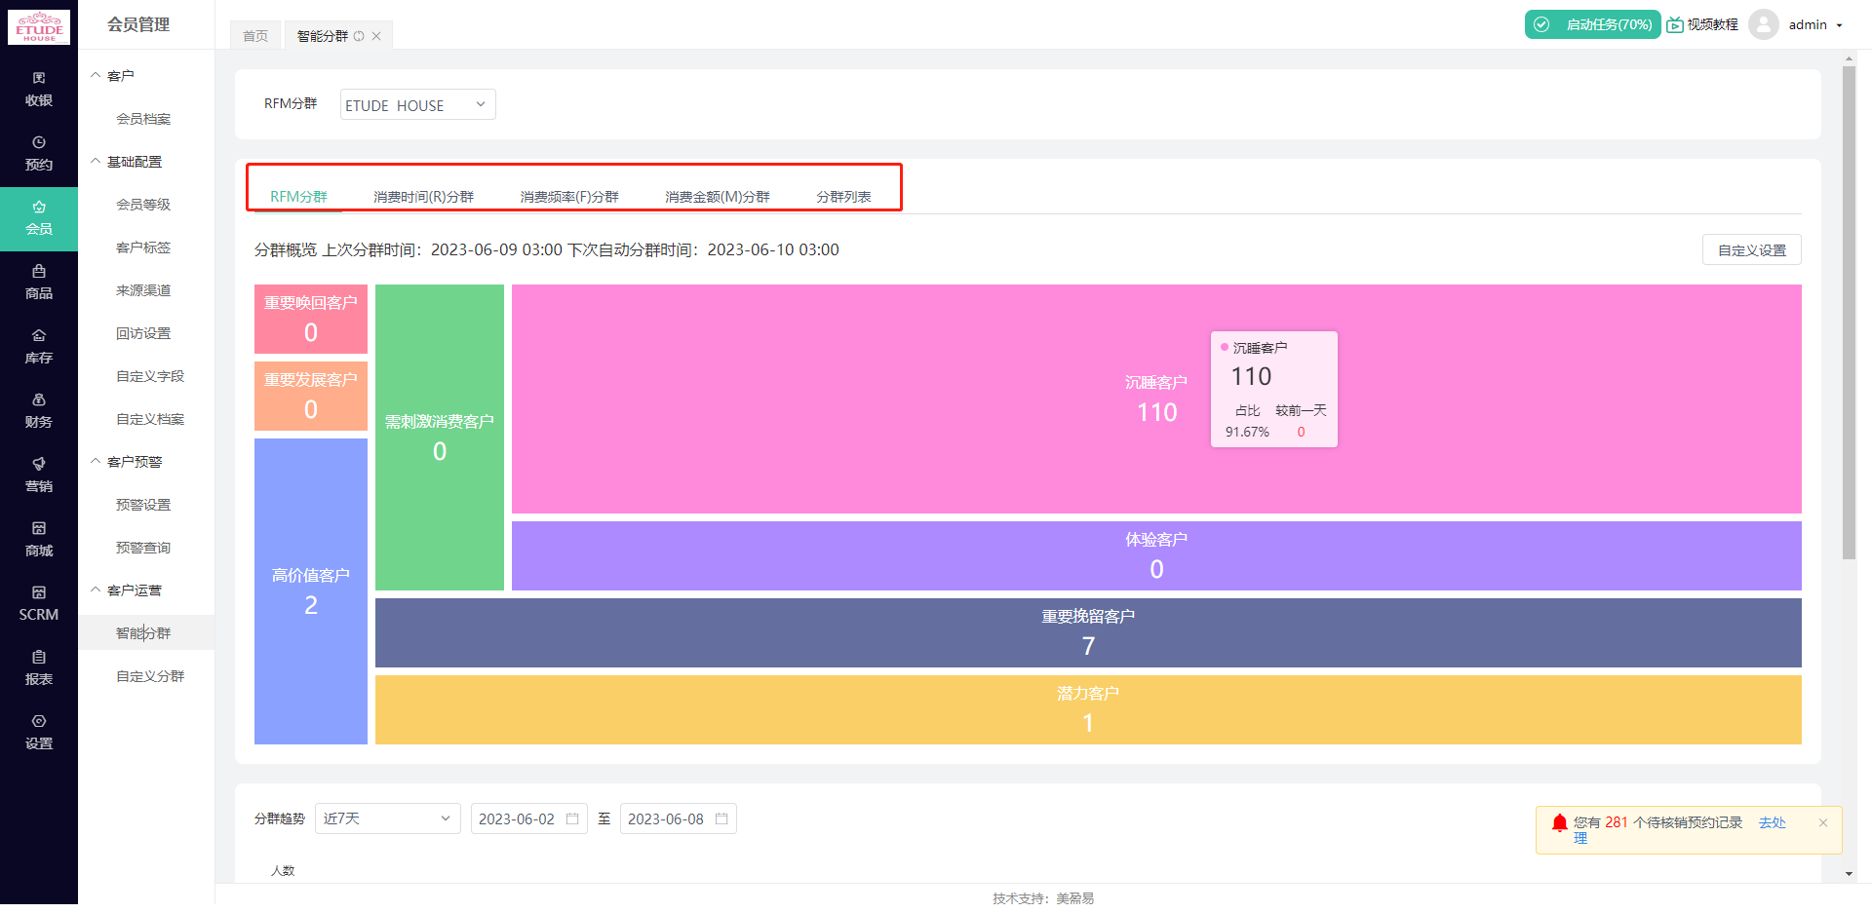Open the 设置 settings module
The width and height of the screenshot is (1872, 913).
39,732
